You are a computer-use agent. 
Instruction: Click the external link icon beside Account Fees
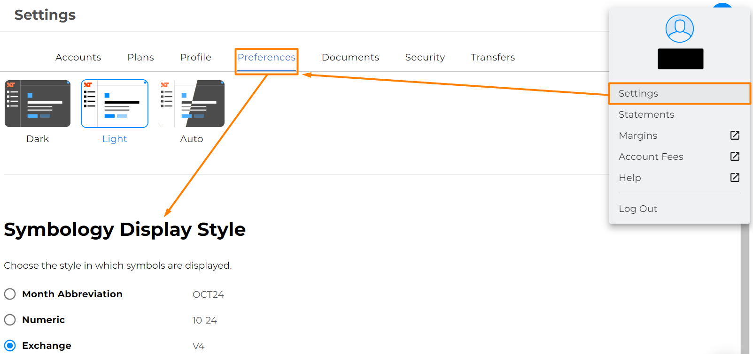click(735, 157)
